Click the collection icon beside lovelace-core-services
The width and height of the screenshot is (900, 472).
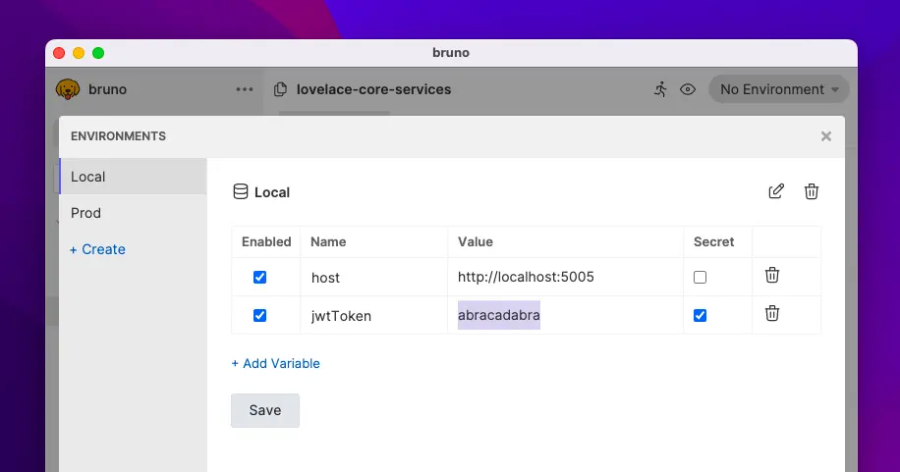[x=280, y=89]
